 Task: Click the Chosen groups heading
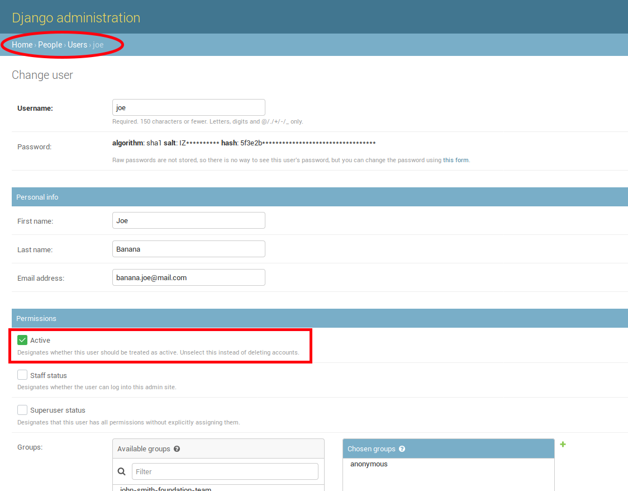[372, 449]
